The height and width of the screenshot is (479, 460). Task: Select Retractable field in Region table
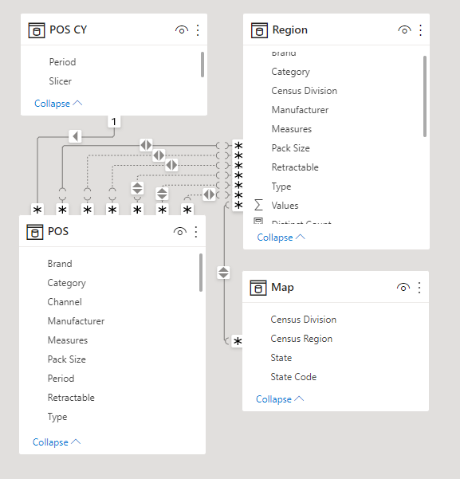coord(295,167)
